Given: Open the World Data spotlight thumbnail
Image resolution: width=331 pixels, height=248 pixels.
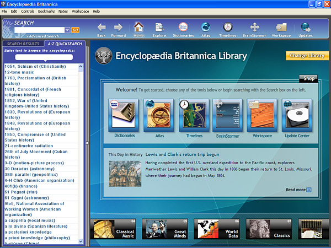Looking at the screenshot, I should (217, 229).
